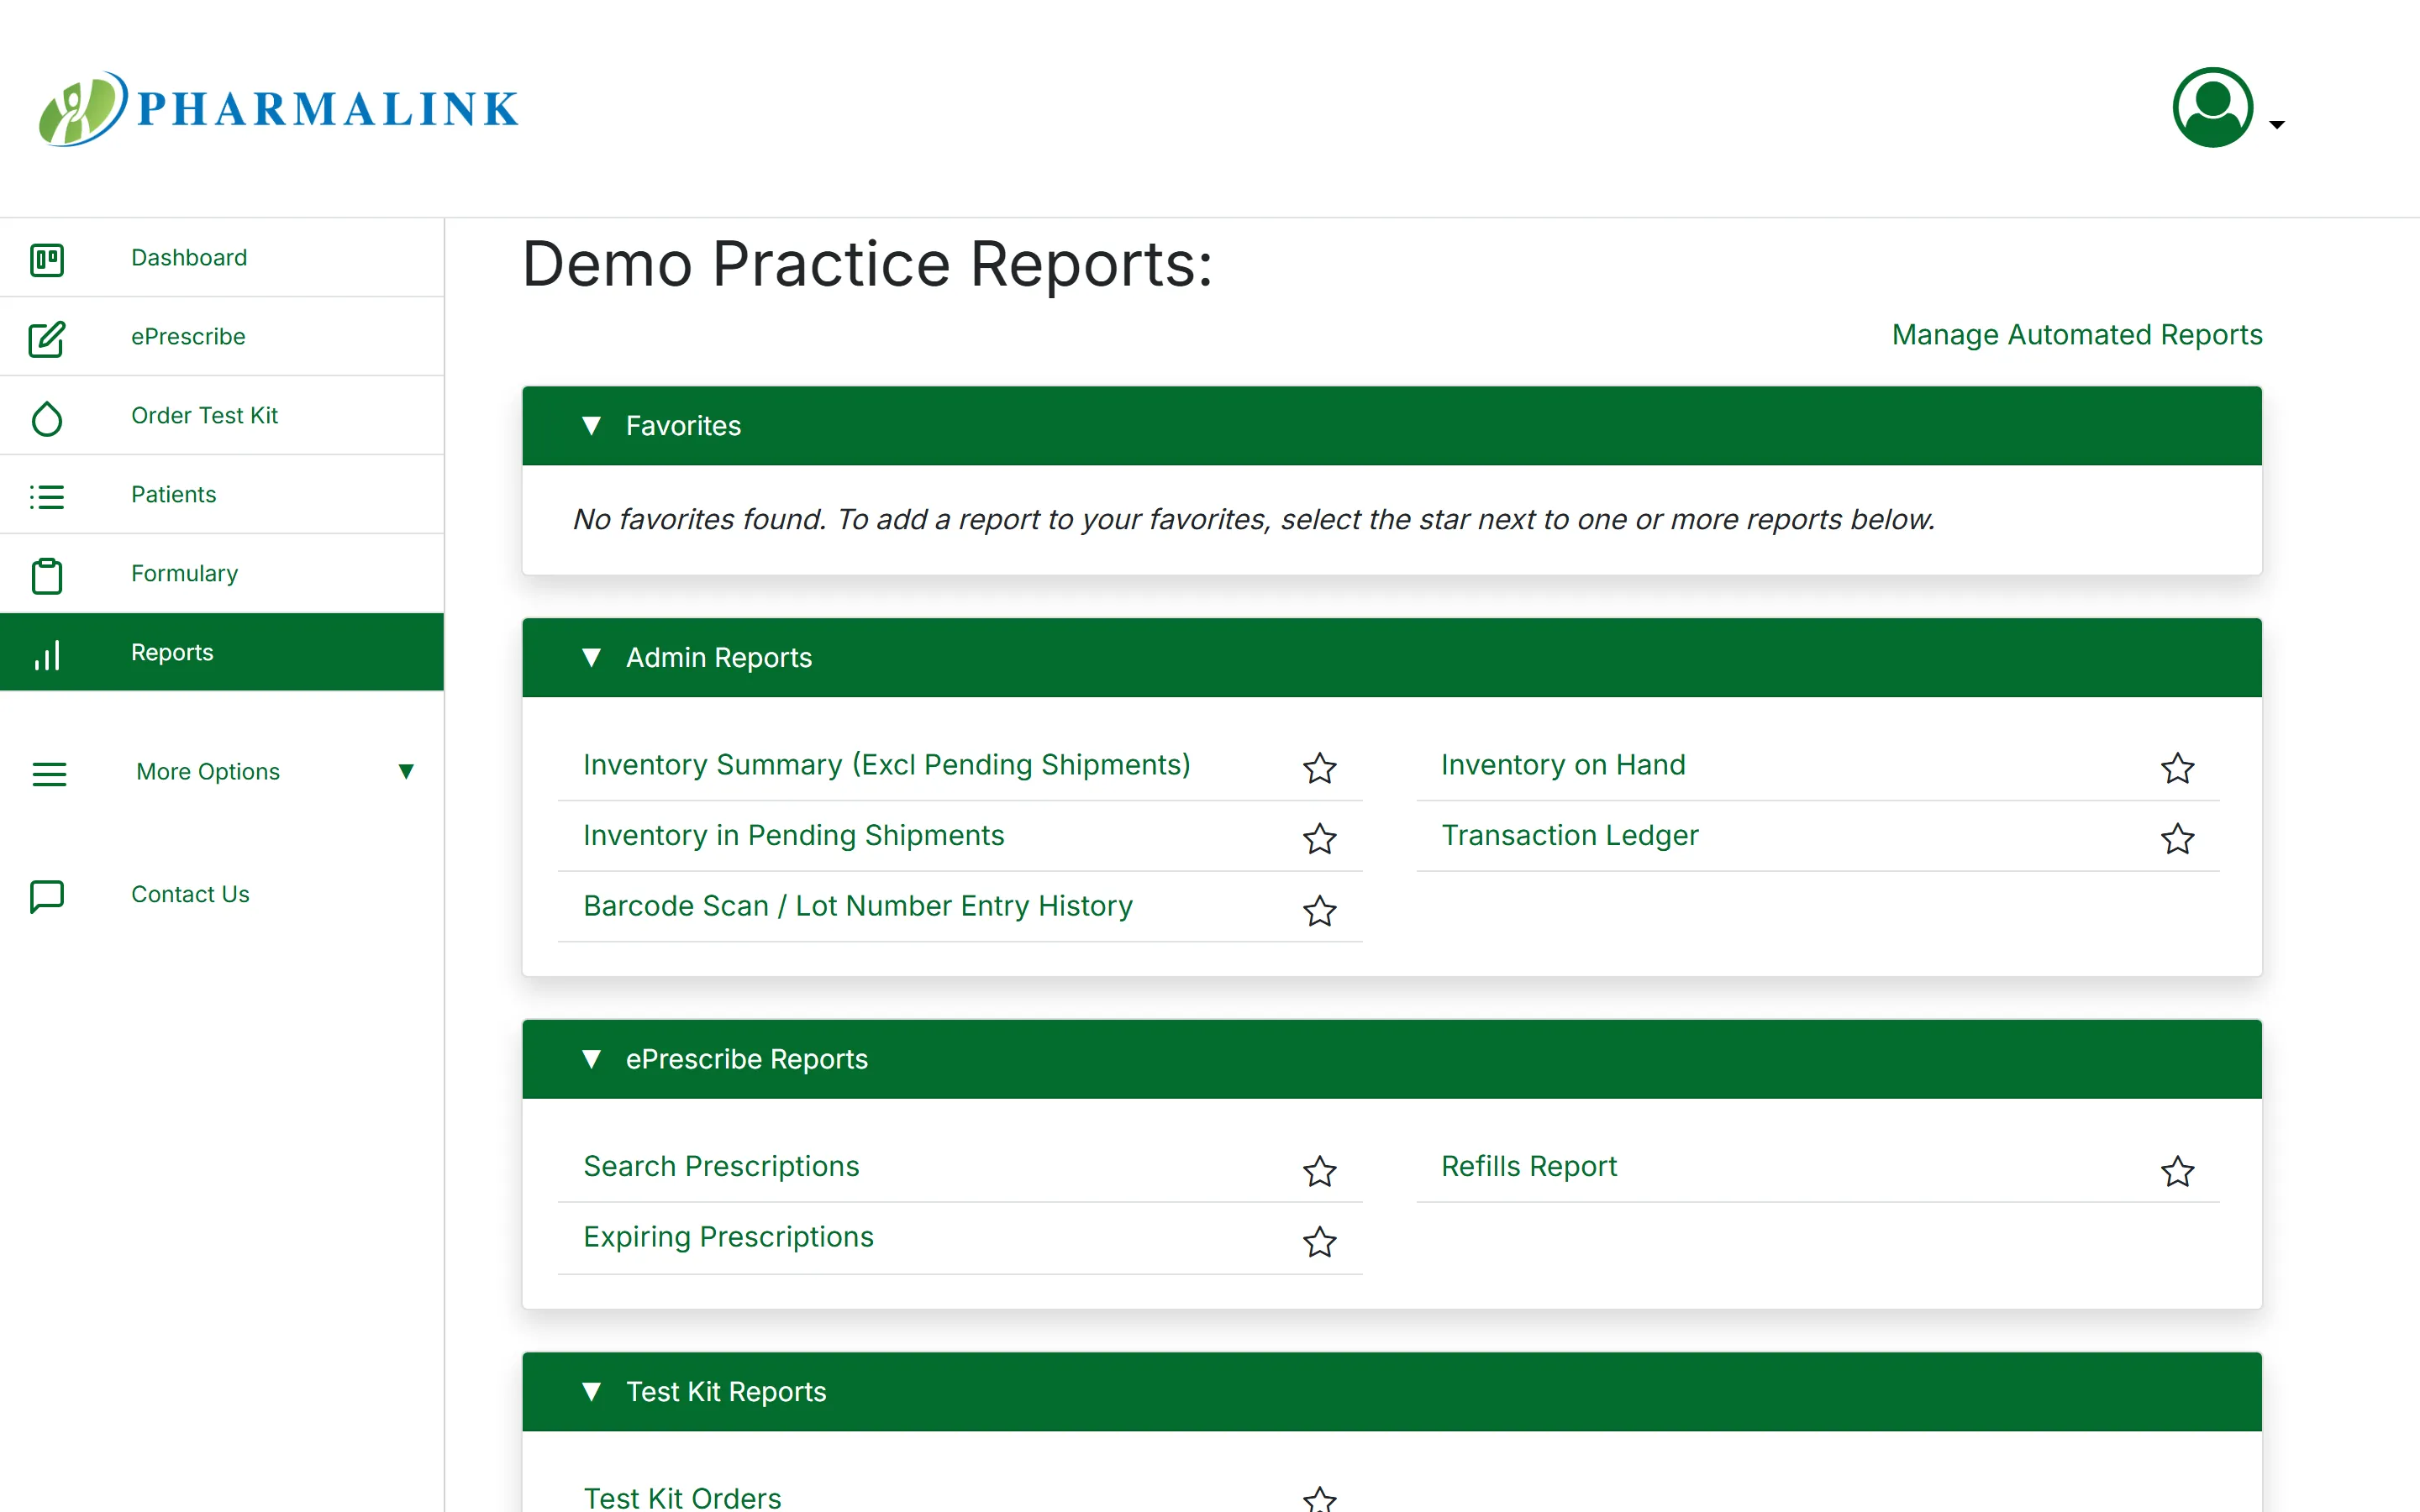Open Refills Report
This screenshot has width=2420, height=1512.
click(x=1529, y=1166)
